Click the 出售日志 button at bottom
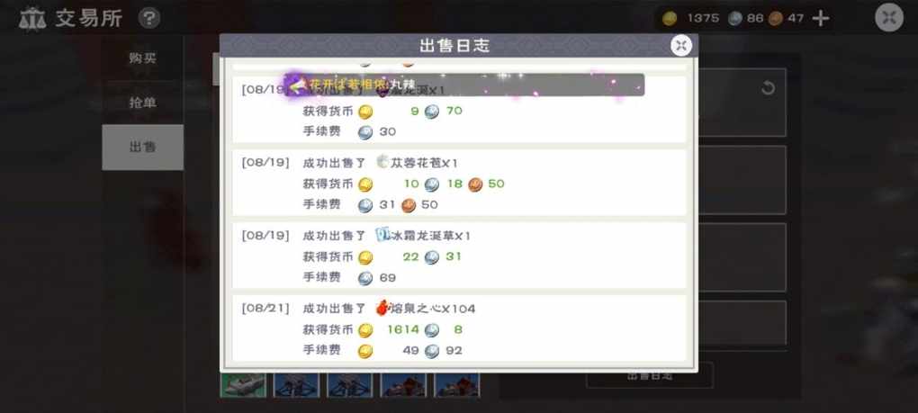Image resolution: width=918 pixels, height=413 pixels. [x=649, y=375]
